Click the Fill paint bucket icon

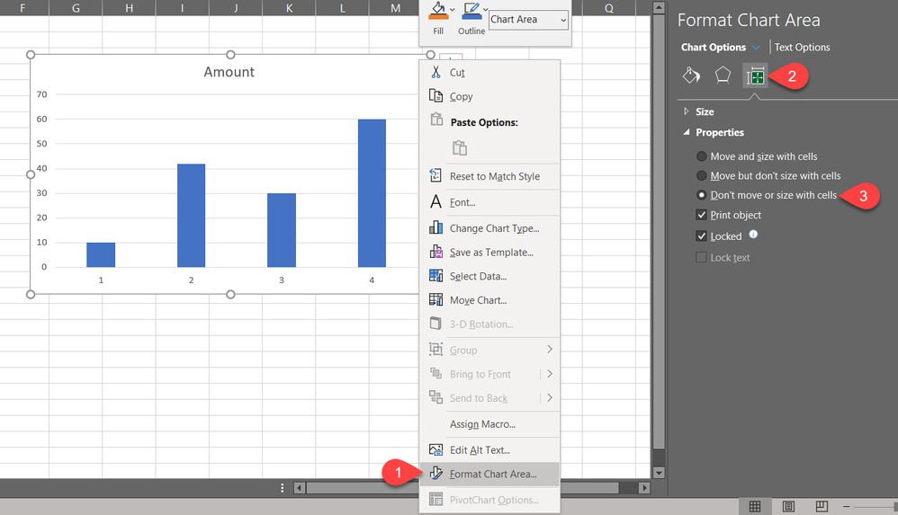438,10
